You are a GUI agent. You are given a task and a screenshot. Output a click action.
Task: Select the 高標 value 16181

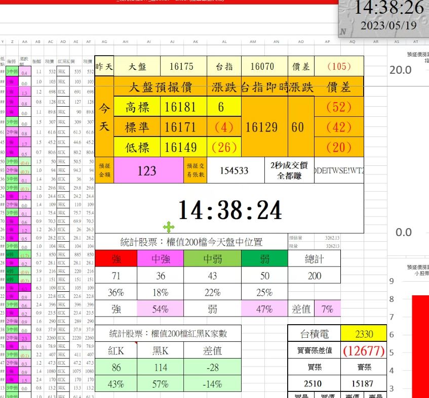pos(183,107)
